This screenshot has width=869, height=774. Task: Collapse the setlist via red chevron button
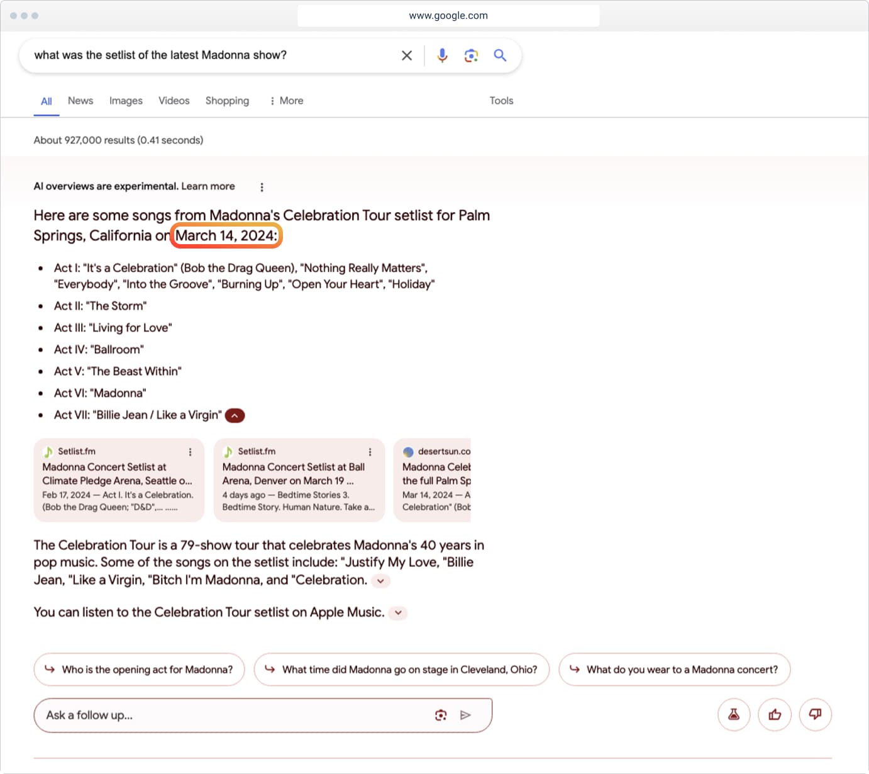pyautogui.click(x=235, y=415)
